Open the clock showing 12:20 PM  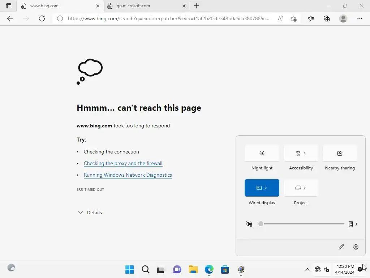[x=345, y=269]
